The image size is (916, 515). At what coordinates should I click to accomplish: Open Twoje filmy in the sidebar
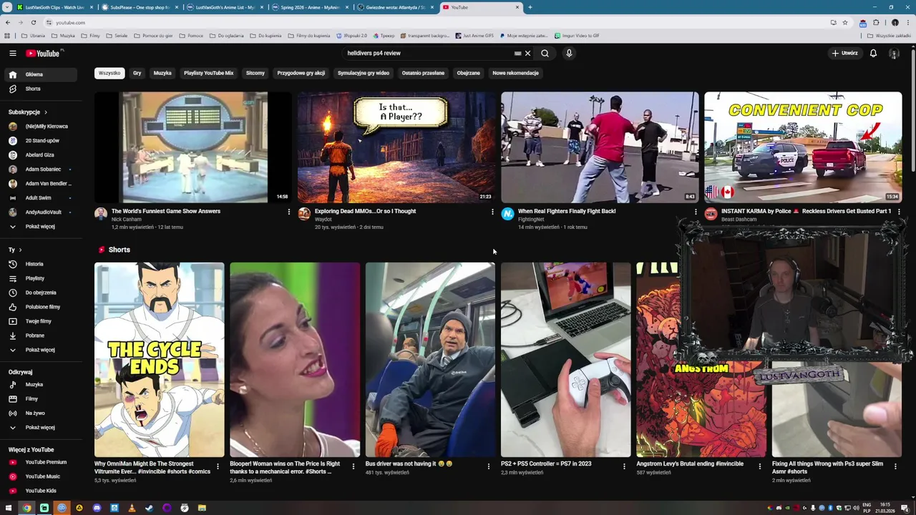[42, 321]
